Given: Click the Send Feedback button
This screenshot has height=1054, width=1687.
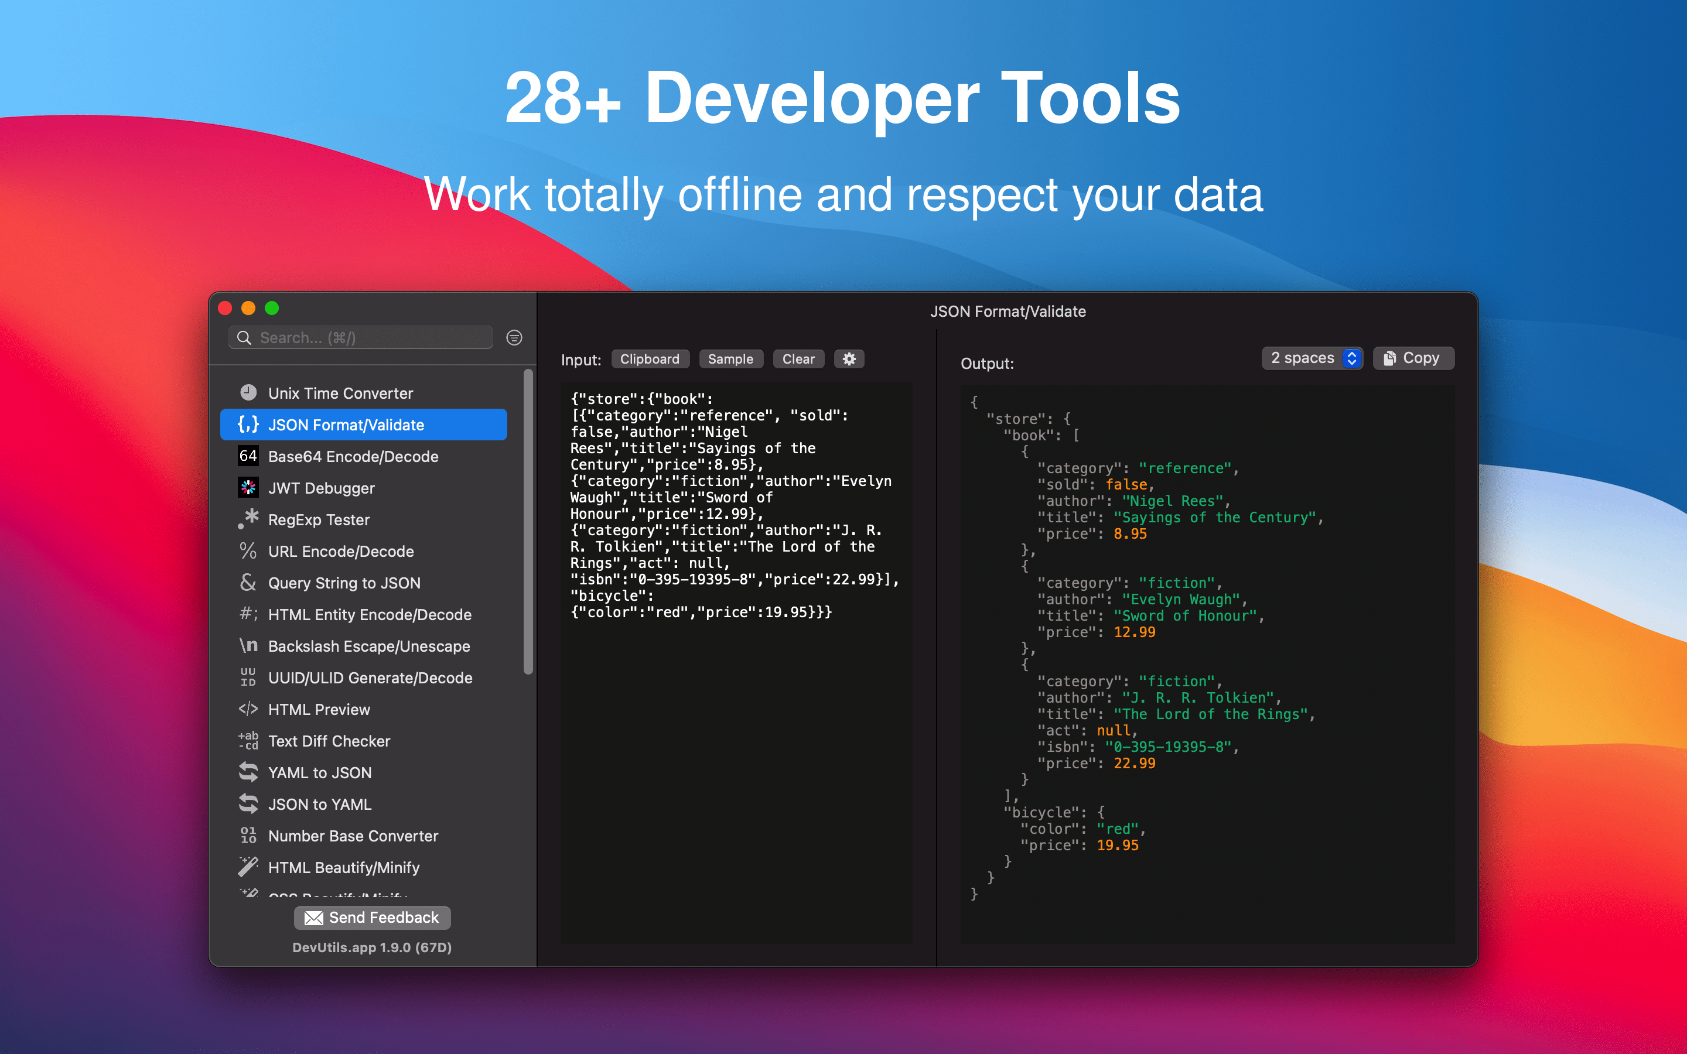Looking at the screenshot, I should pos(373,918).
